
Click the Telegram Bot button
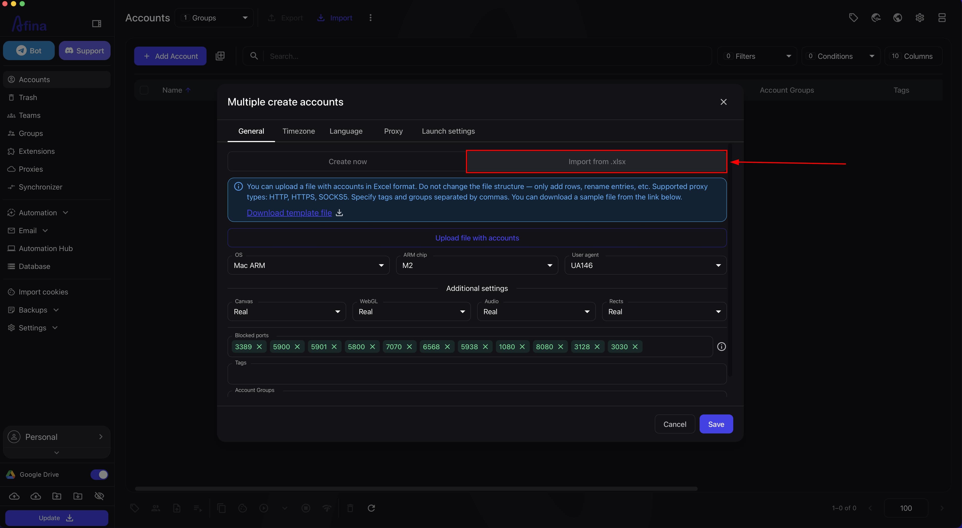[x=29, y=50]
